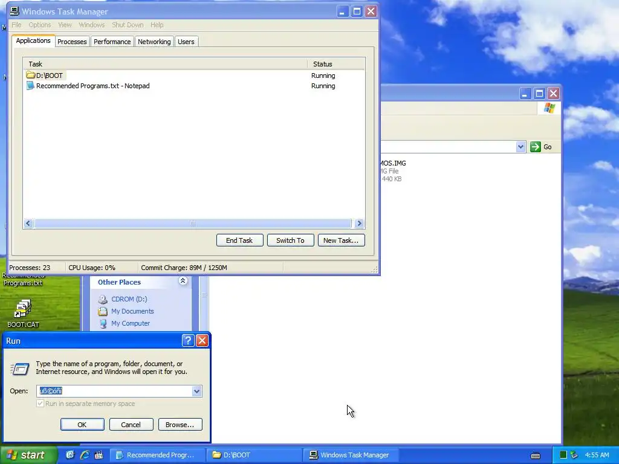Launch Internet Explorer from quick launch
619x464 pixels.
pyautogui.click(x=85, y=455)
